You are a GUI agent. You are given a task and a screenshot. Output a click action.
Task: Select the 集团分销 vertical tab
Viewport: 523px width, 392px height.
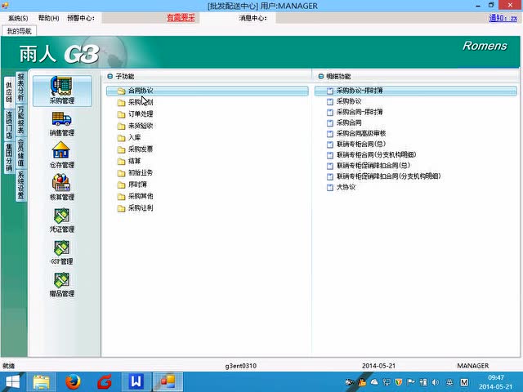coord(9,158)
